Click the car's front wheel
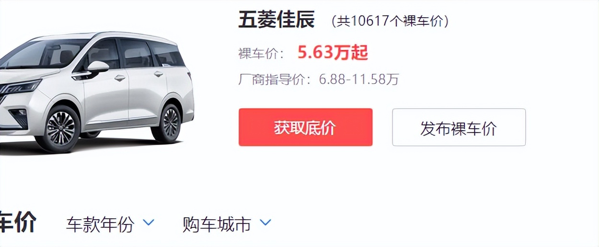599x247 pixels. pos(59,128)
